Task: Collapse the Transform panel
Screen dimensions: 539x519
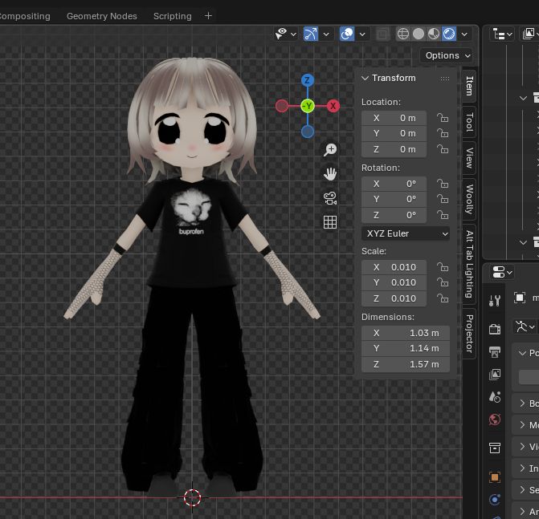Action: tap(365, 79)
